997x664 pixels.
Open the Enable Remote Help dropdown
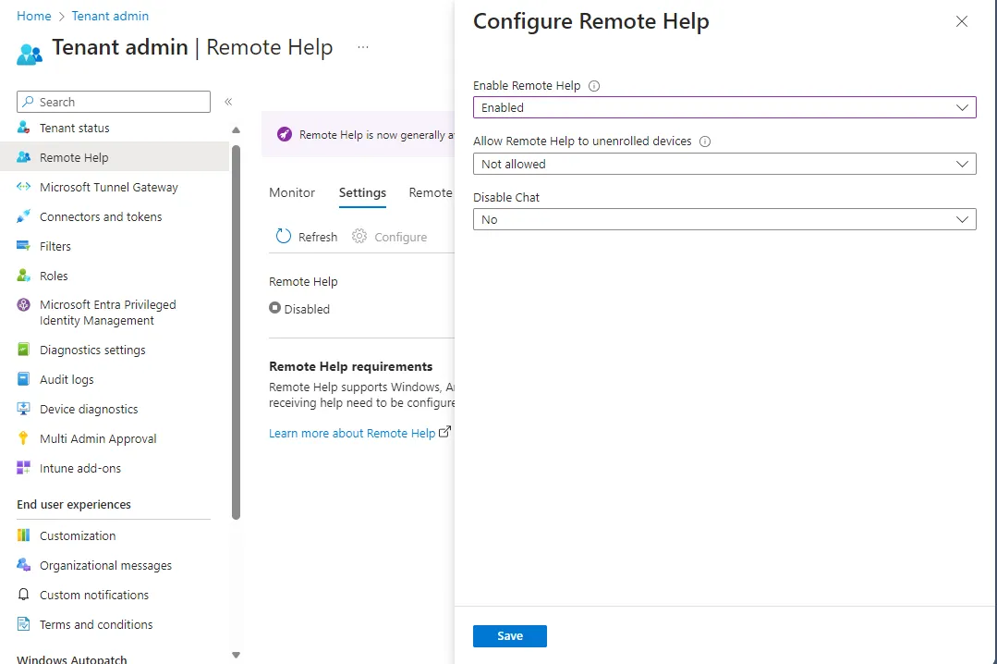[724, 107]
